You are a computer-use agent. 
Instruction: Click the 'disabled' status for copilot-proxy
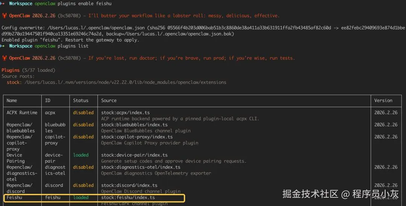coord(83,136)
